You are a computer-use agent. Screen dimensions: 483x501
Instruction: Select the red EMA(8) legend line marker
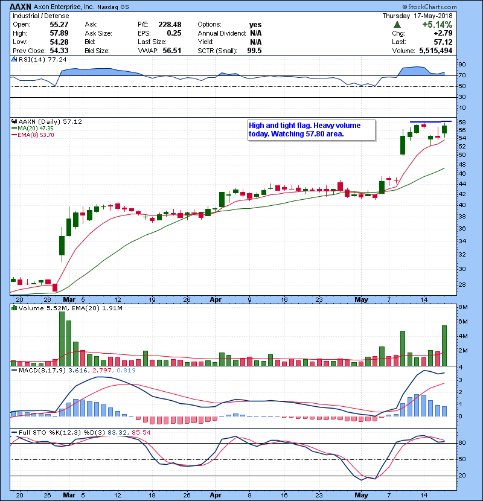pyautogui.click(x=14, y=135)
